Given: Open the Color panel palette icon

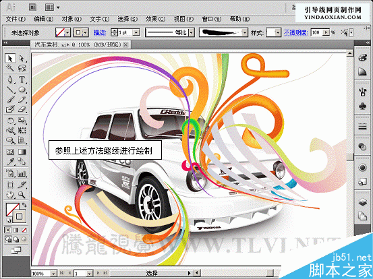Looking at the screenshot, I should pyautogui.click(x=362, y=58).
